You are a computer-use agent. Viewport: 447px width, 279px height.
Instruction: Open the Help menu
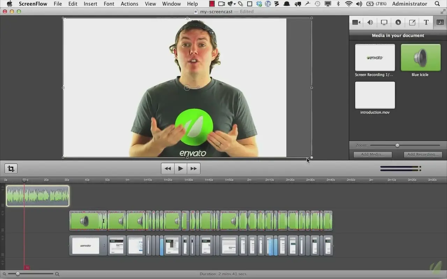[x=192, y=4]
